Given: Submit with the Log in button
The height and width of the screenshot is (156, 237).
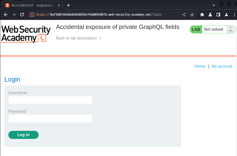Looking at the screenshot, I should tap(23, 135).
